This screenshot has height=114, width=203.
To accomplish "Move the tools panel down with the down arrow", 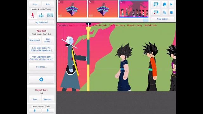I will click(48, 111).
